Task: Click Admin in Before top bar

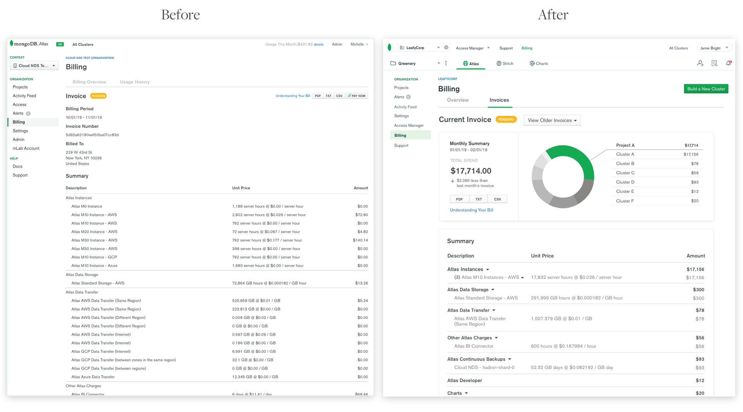Action: [x=337, y=44]
